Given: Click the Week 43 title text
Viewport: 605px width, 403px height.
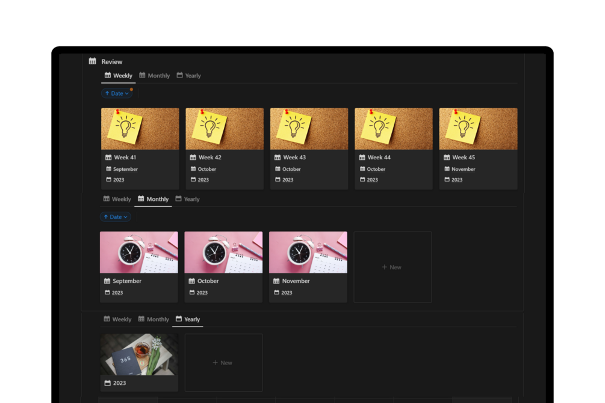Looking at the screenshot, I should point(294,158).
